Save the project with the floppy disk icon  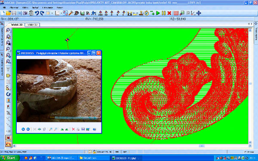(x=14, y=13)
